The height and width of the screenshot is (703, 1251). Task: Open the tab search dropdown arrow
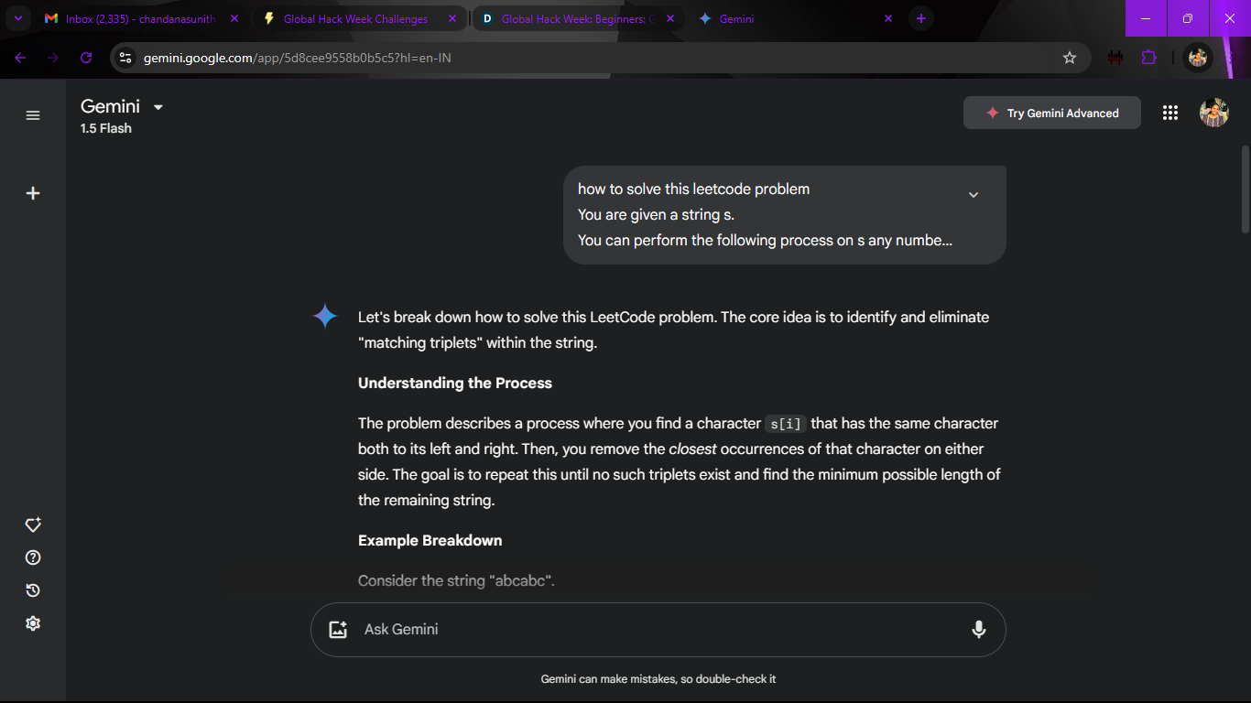18,18
